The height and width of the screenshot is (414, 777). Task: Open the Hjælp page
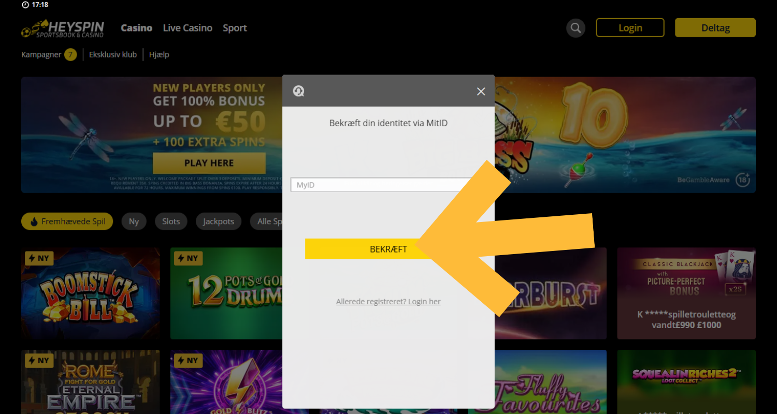[x=159, y=54]
